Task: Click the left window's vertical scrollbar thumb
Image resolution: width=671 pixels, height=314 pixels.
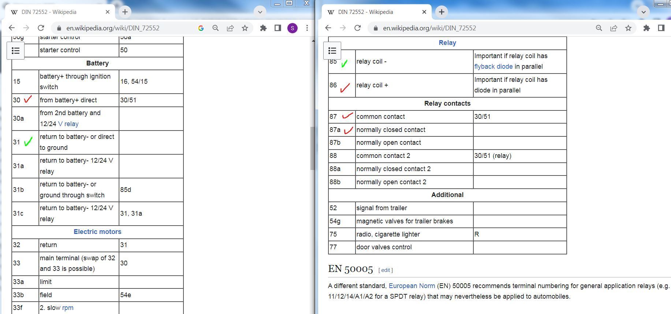Action: (312, 148)
